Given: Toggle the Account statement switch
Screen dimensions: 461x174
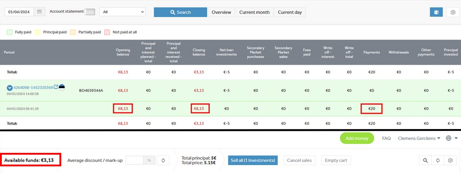Looking at the screenshot, I should [x=90, y=12].
